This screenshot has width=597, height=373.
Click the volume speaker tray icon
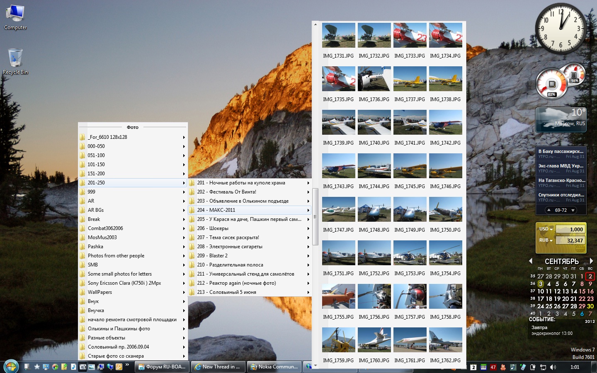553,367
